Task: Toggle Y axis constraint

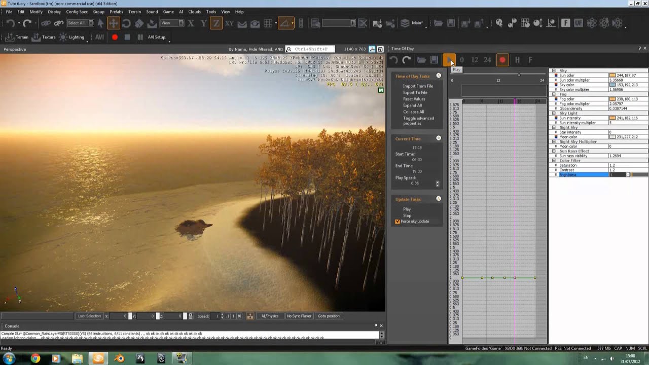Action: (x=203, y=23)
